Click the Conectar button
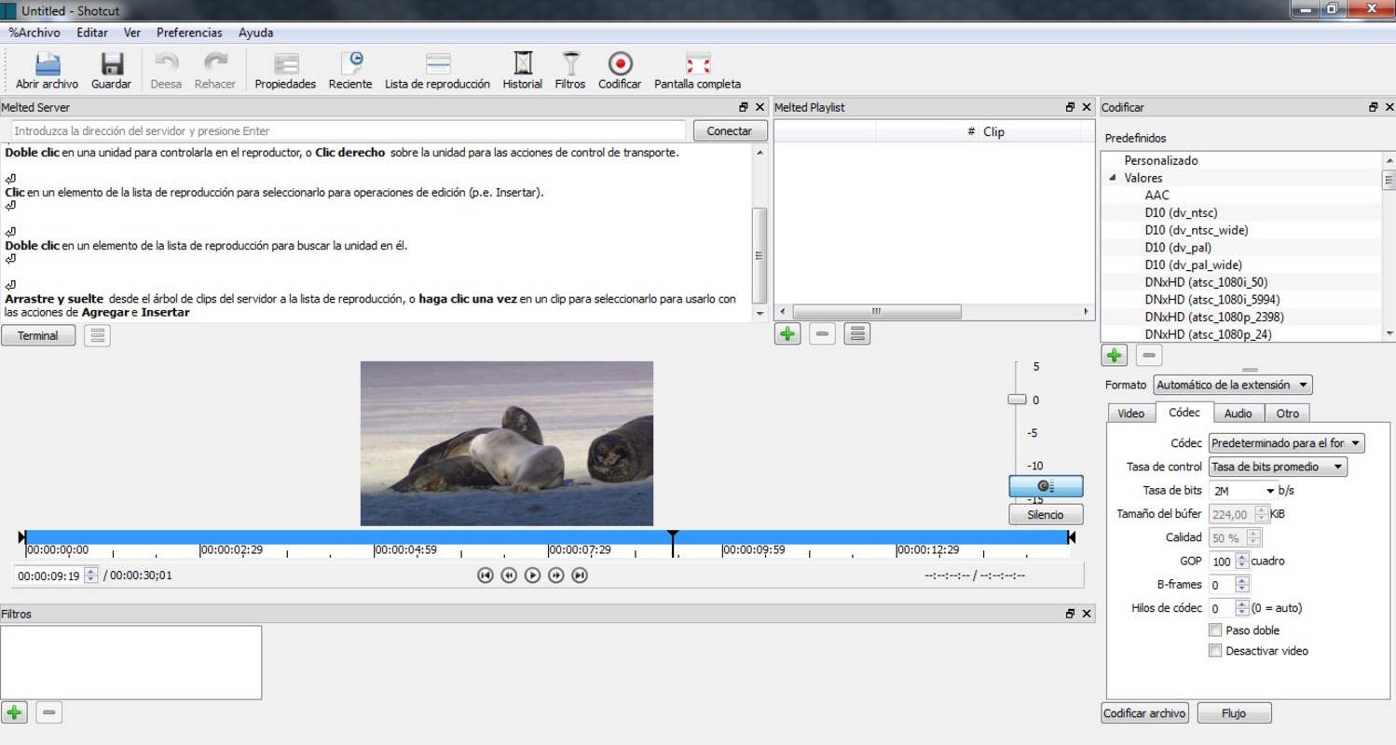1396x745 pixels. pyautogui.click(x=730, y=131)
